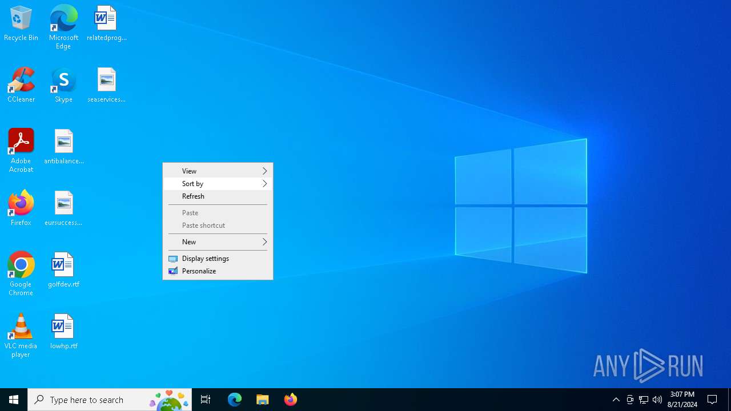731x411 pixels.
Task: Open the Sort by submenu
Action: coord(218,184)
